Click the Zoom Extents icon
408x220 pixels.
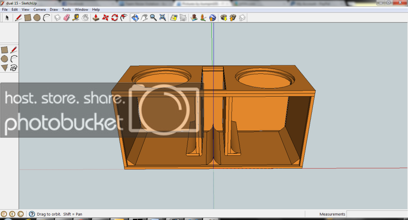[x=163, y=18]
